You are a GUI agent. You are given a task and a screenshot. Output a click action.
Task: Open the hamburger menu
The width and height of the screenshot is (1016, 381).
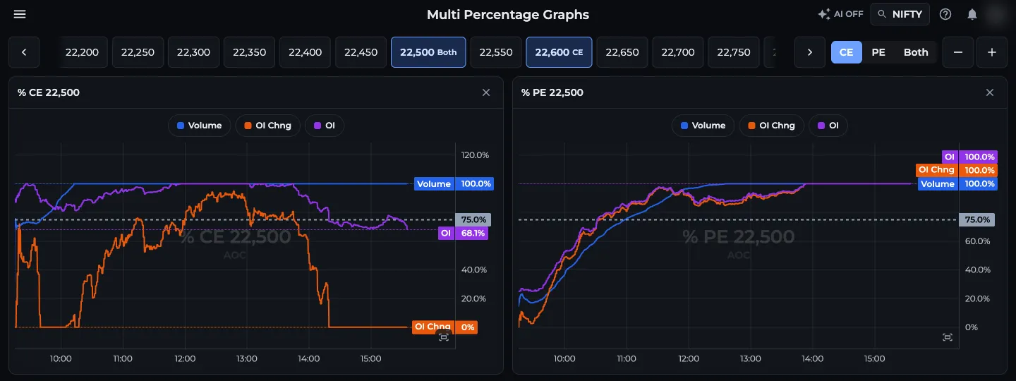[x=20, y=14]
